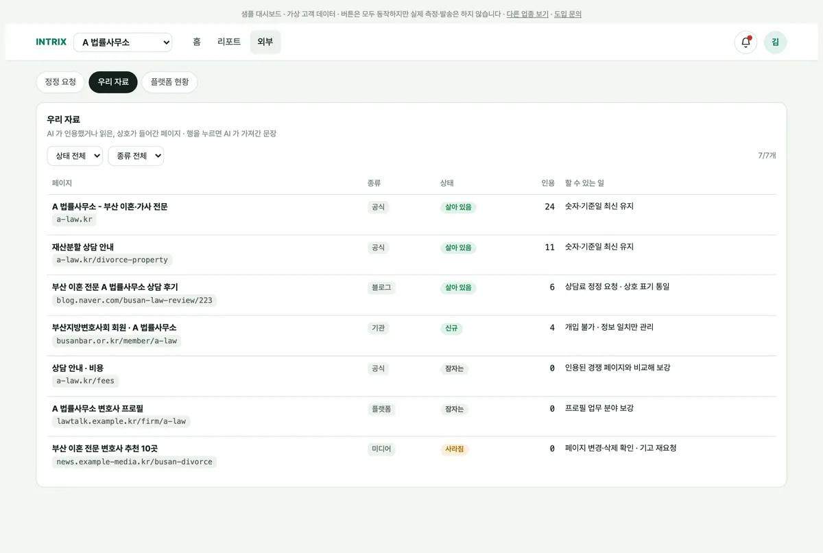Click the 종류 column header

coord(374,183)
